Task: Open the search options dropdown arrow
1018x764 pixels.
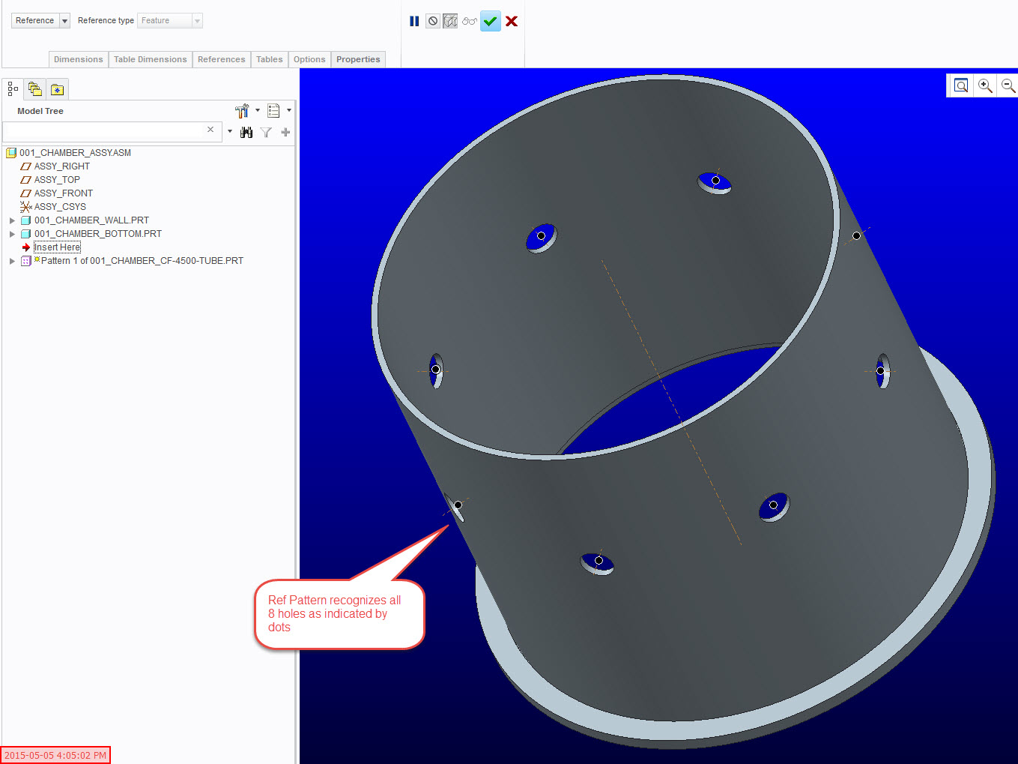Action: pos(230,132)
